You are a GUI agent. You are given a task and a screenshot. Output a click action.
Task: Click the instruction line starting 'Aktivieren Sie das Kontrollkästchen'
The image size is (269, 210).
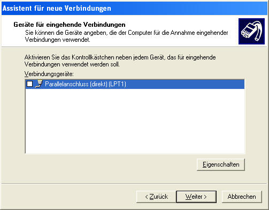point(120,57)
